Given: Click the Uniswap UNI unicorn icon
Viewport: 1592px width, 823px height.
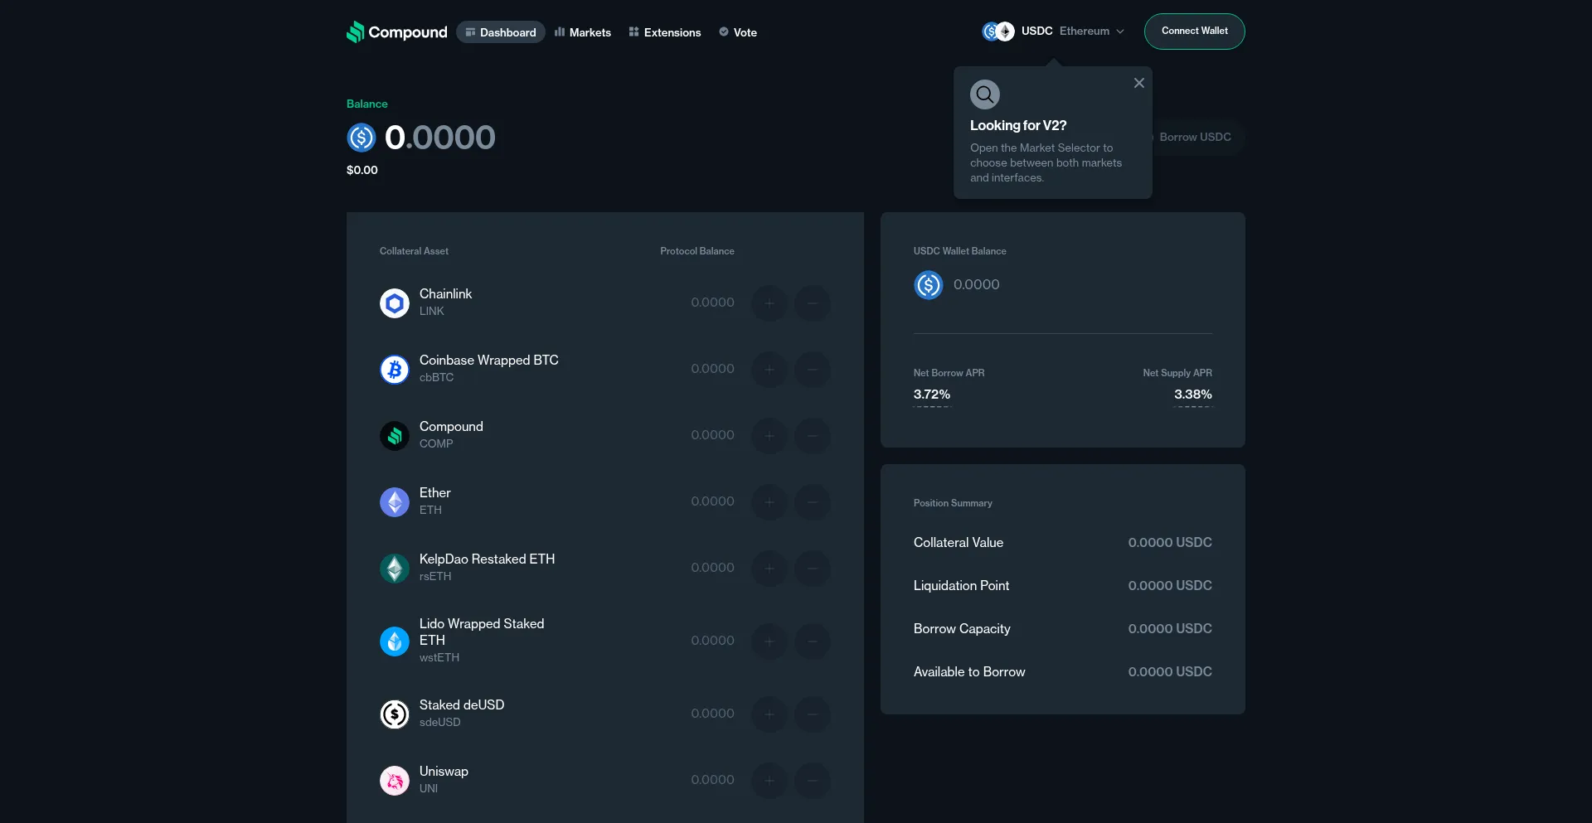Looking at the screenshot, I should pos(395,781).
